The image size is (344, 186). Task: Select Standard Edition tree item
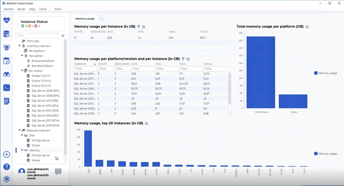pyautogui.click(x=42, y=66)
